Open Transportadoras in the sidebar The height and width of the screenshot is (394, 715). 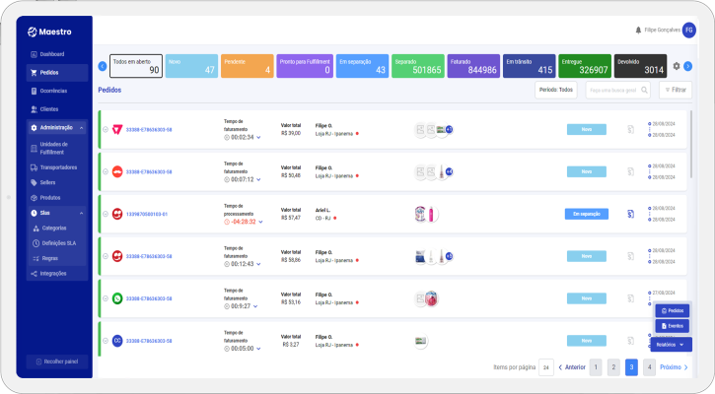click(59, 167)
